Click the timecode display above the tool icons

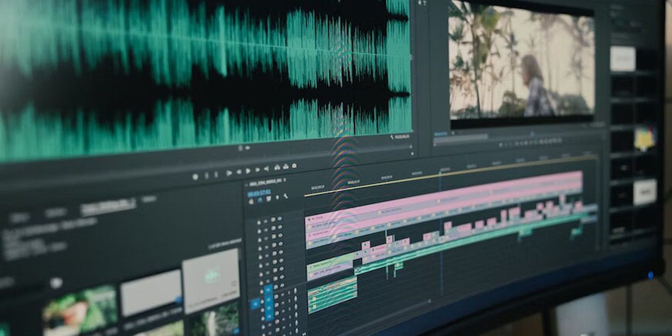click(259, 194)
